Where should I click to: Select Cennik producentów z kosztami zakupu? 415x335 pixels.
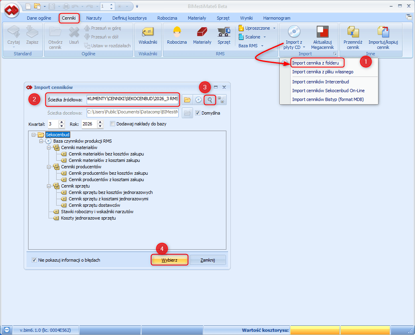[106, 180]
